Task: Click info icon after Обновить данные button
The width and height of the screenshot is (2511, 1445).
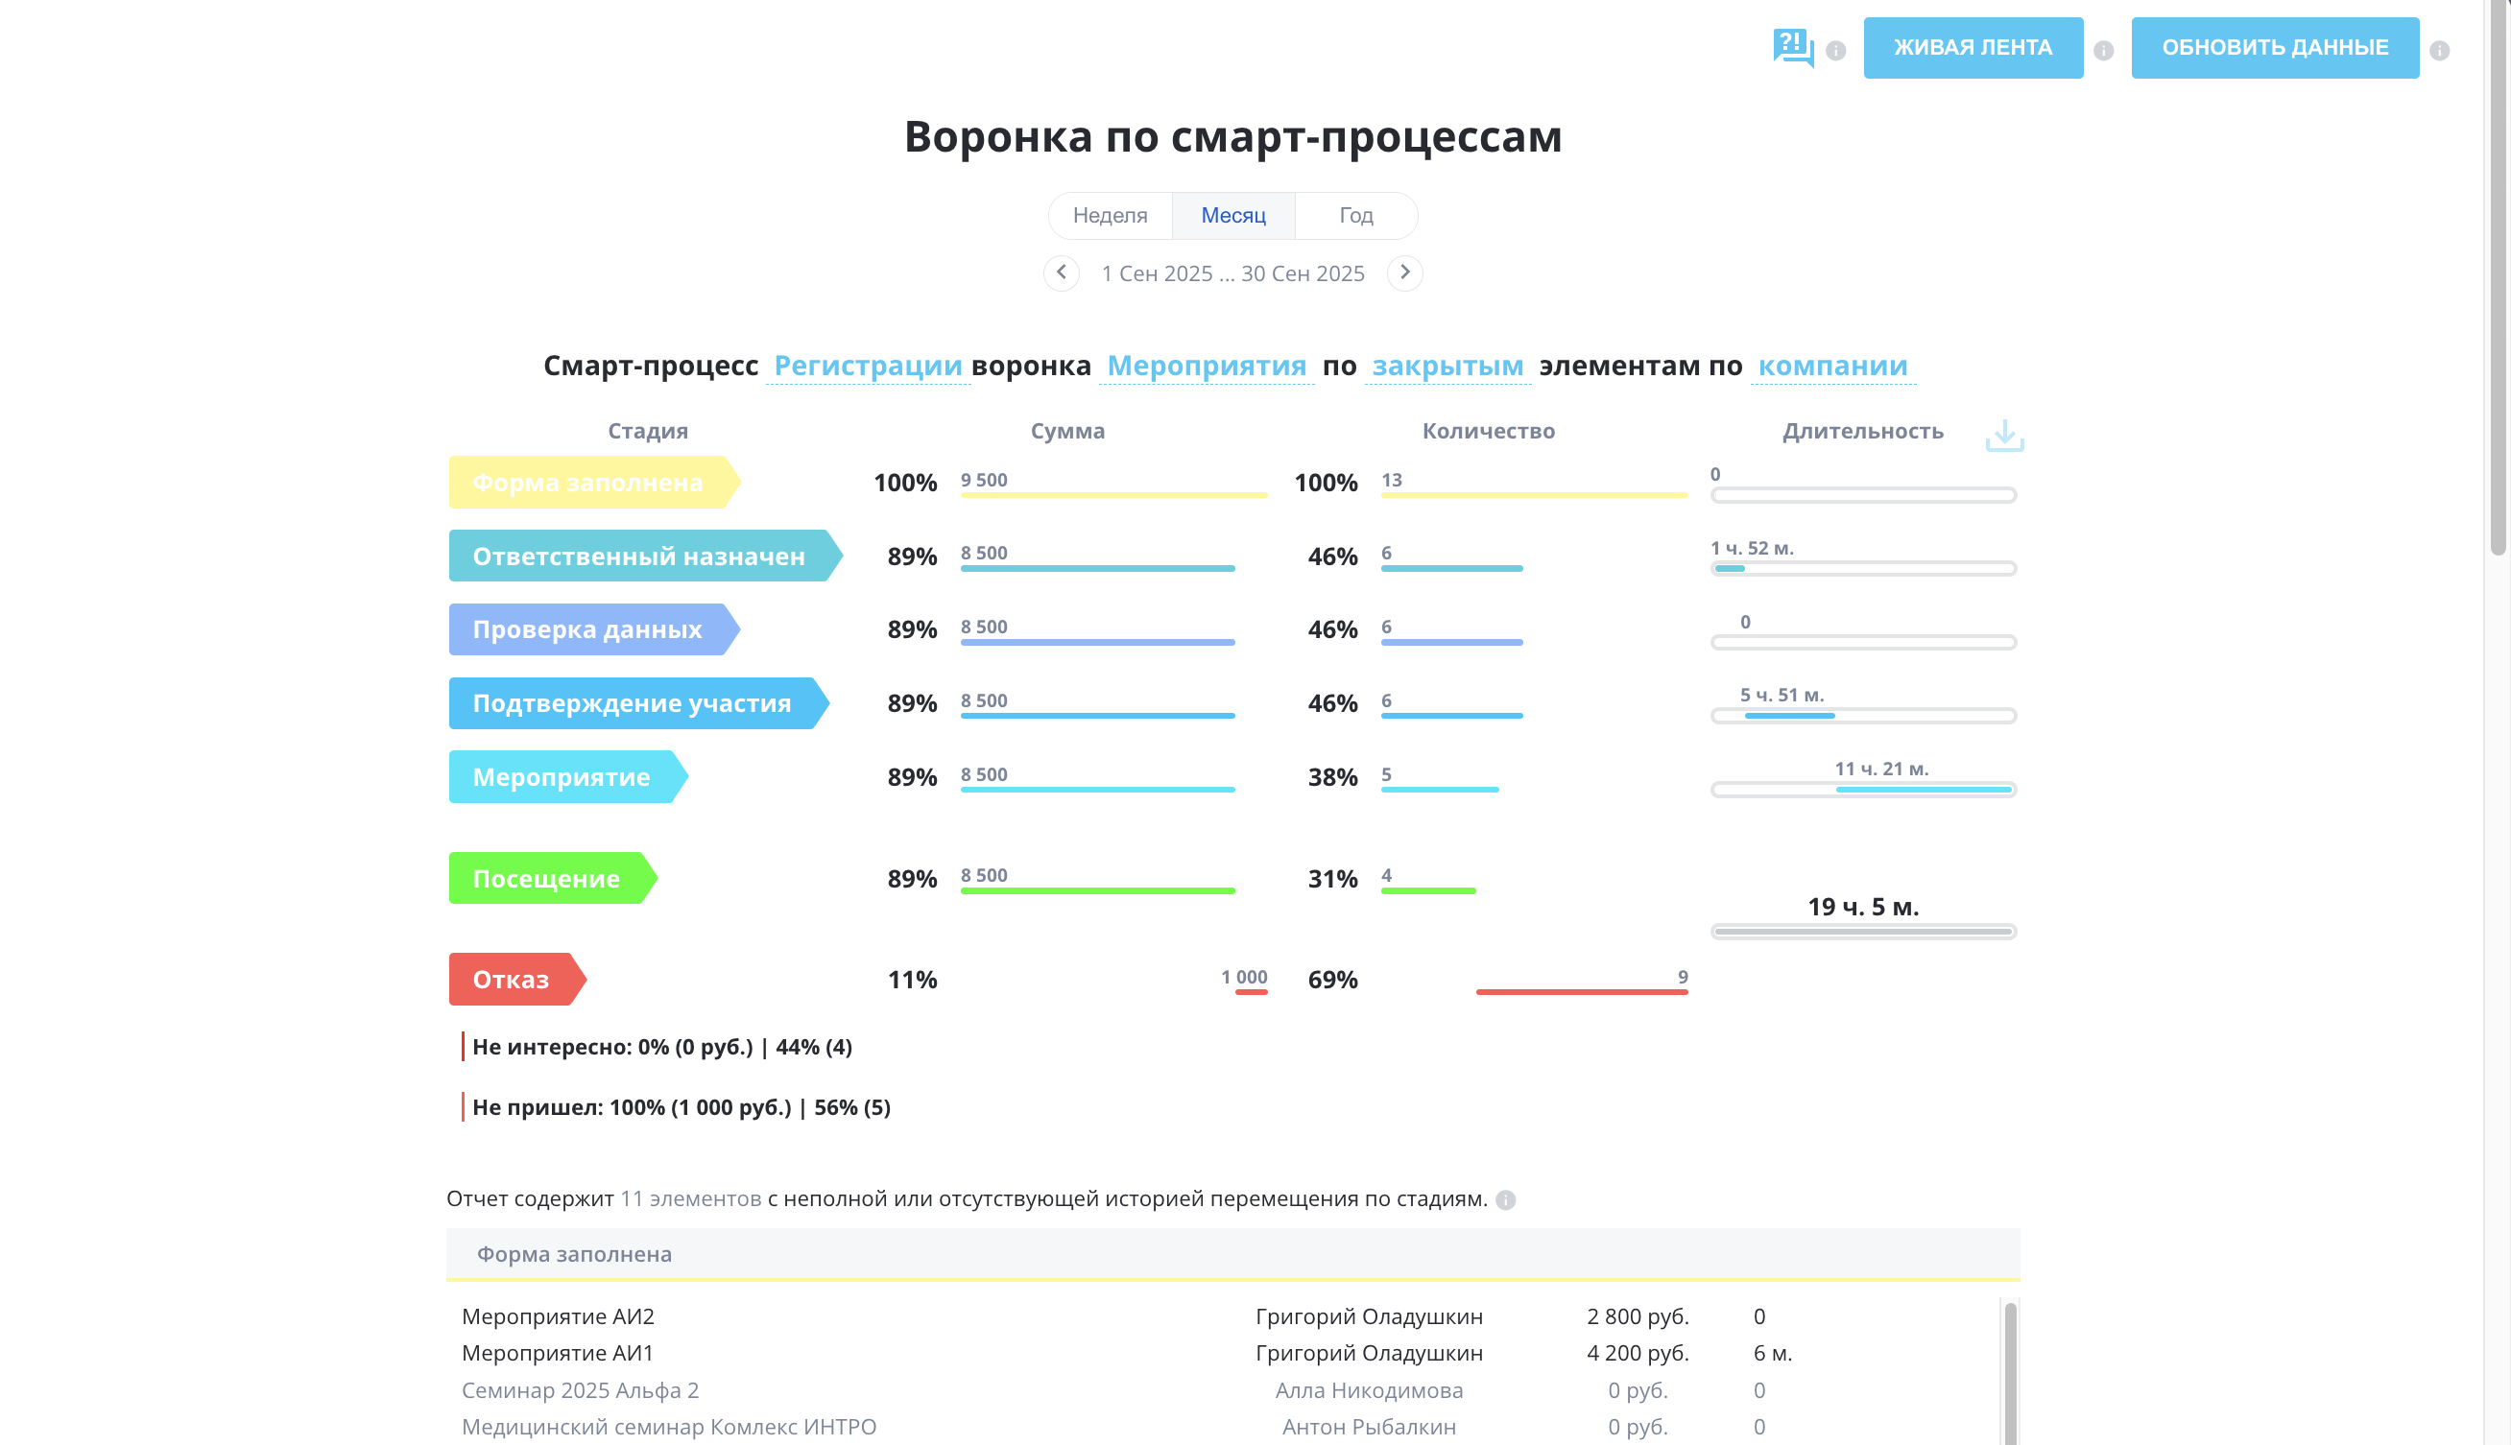Action: (x=2439, y=50)
